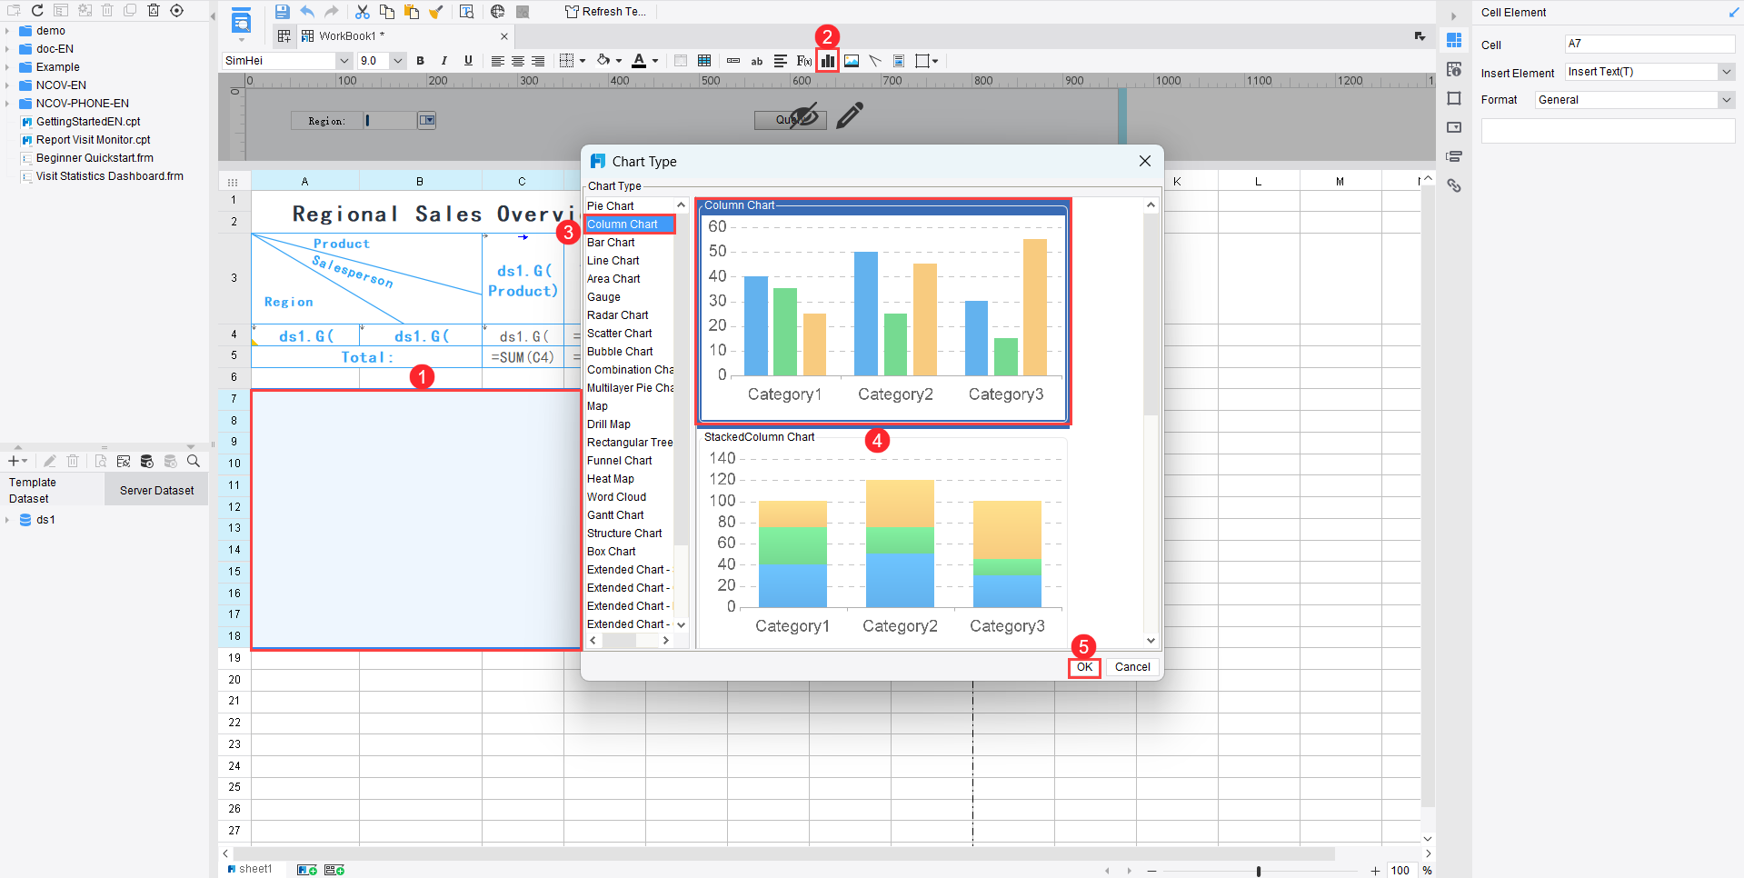Click the align center icon
Screen dimensions: 1744x878
518,61
